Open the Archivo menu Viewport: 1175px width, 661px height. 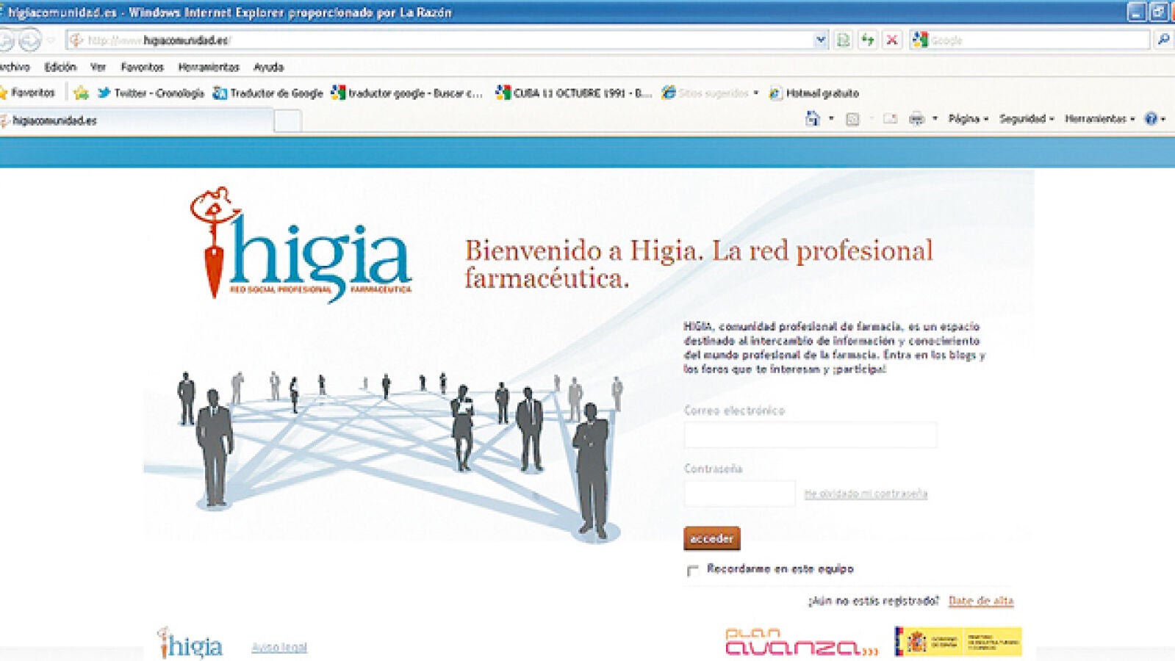tap(15, 67)
